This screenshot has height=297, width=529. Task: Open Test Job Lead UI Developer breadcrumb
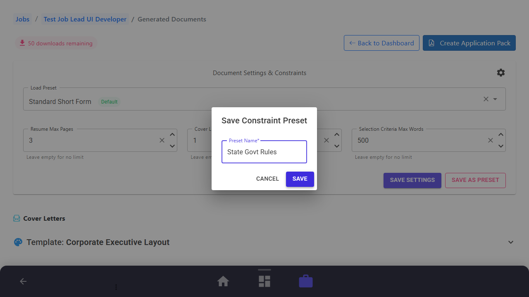click(x=85, y=19)
